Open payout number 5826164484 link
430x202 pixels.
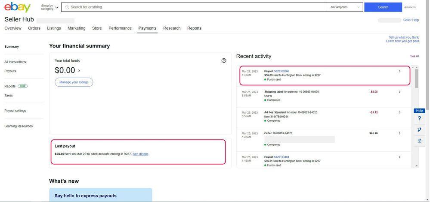(x=282, y=157)
